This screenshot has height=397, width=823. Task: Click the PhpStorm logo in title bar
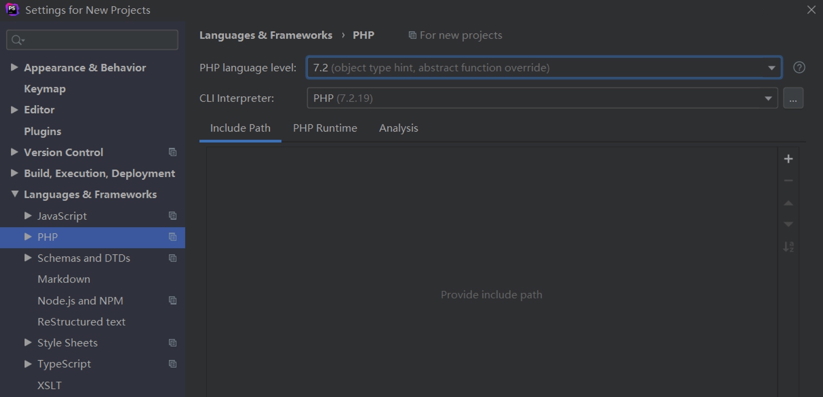pos(12,9)
